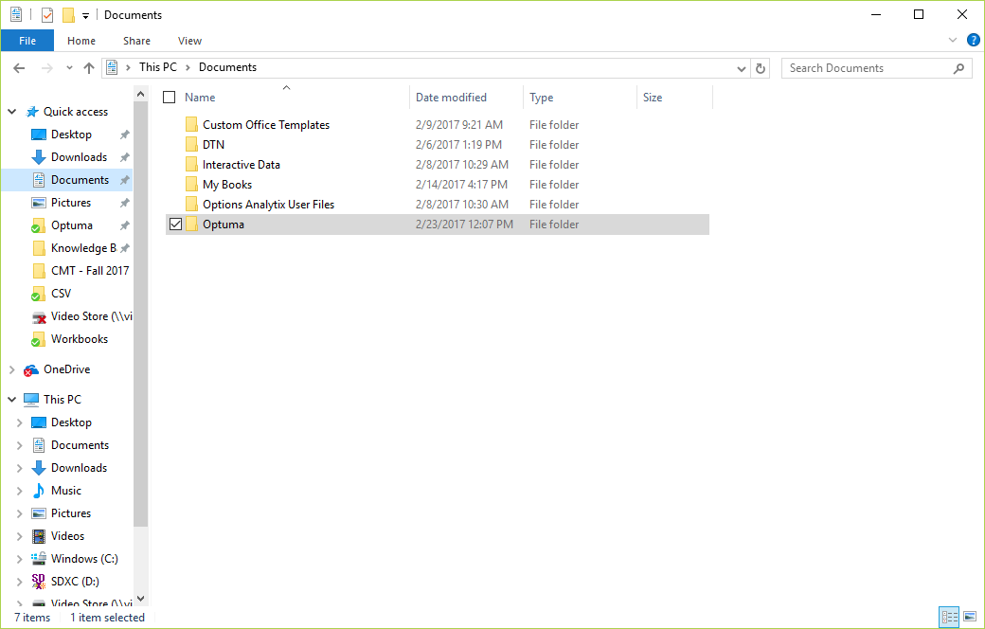
Task: Expand Documents under This PC
Action: [x=20, y=445]
